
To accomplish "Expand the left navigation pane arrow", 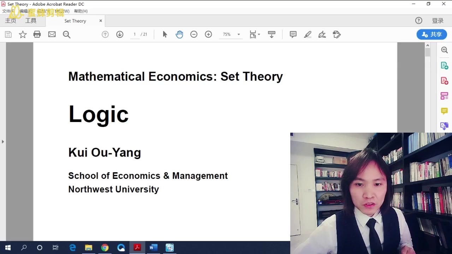I will pyautogui.click(x=3, y=141).
